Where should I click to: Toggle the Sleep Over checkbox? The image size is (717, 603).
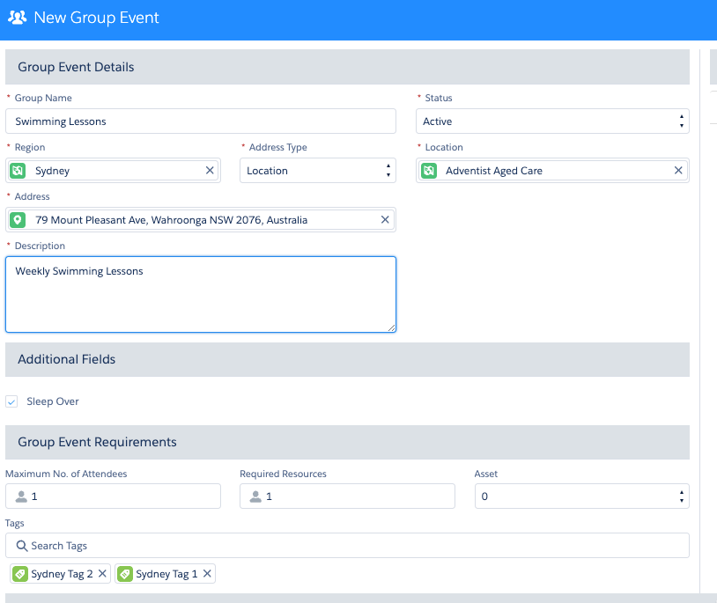pyautogui.click(x=11, y=401)
